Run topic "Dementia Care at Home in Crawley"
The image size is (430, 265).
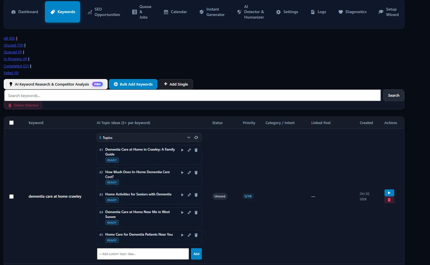point(182,150)
